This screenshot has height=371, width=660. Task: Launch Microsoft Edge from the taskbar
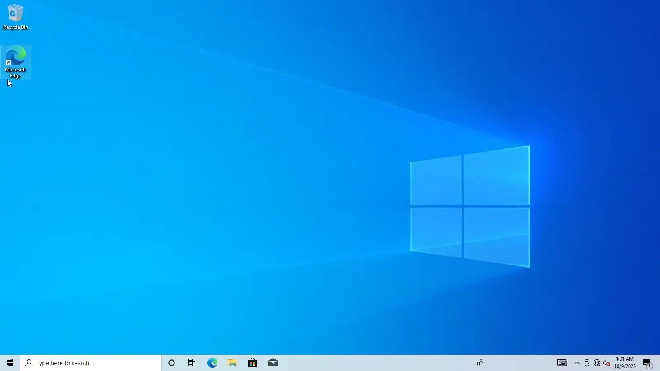coord(212,363)
